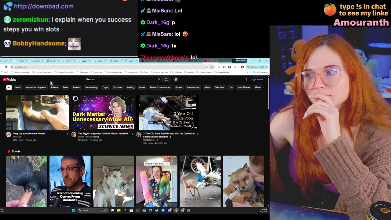This screenshot has height=220, width=391.
Task: Start voice search with the microphone icon
Action: 176,79
